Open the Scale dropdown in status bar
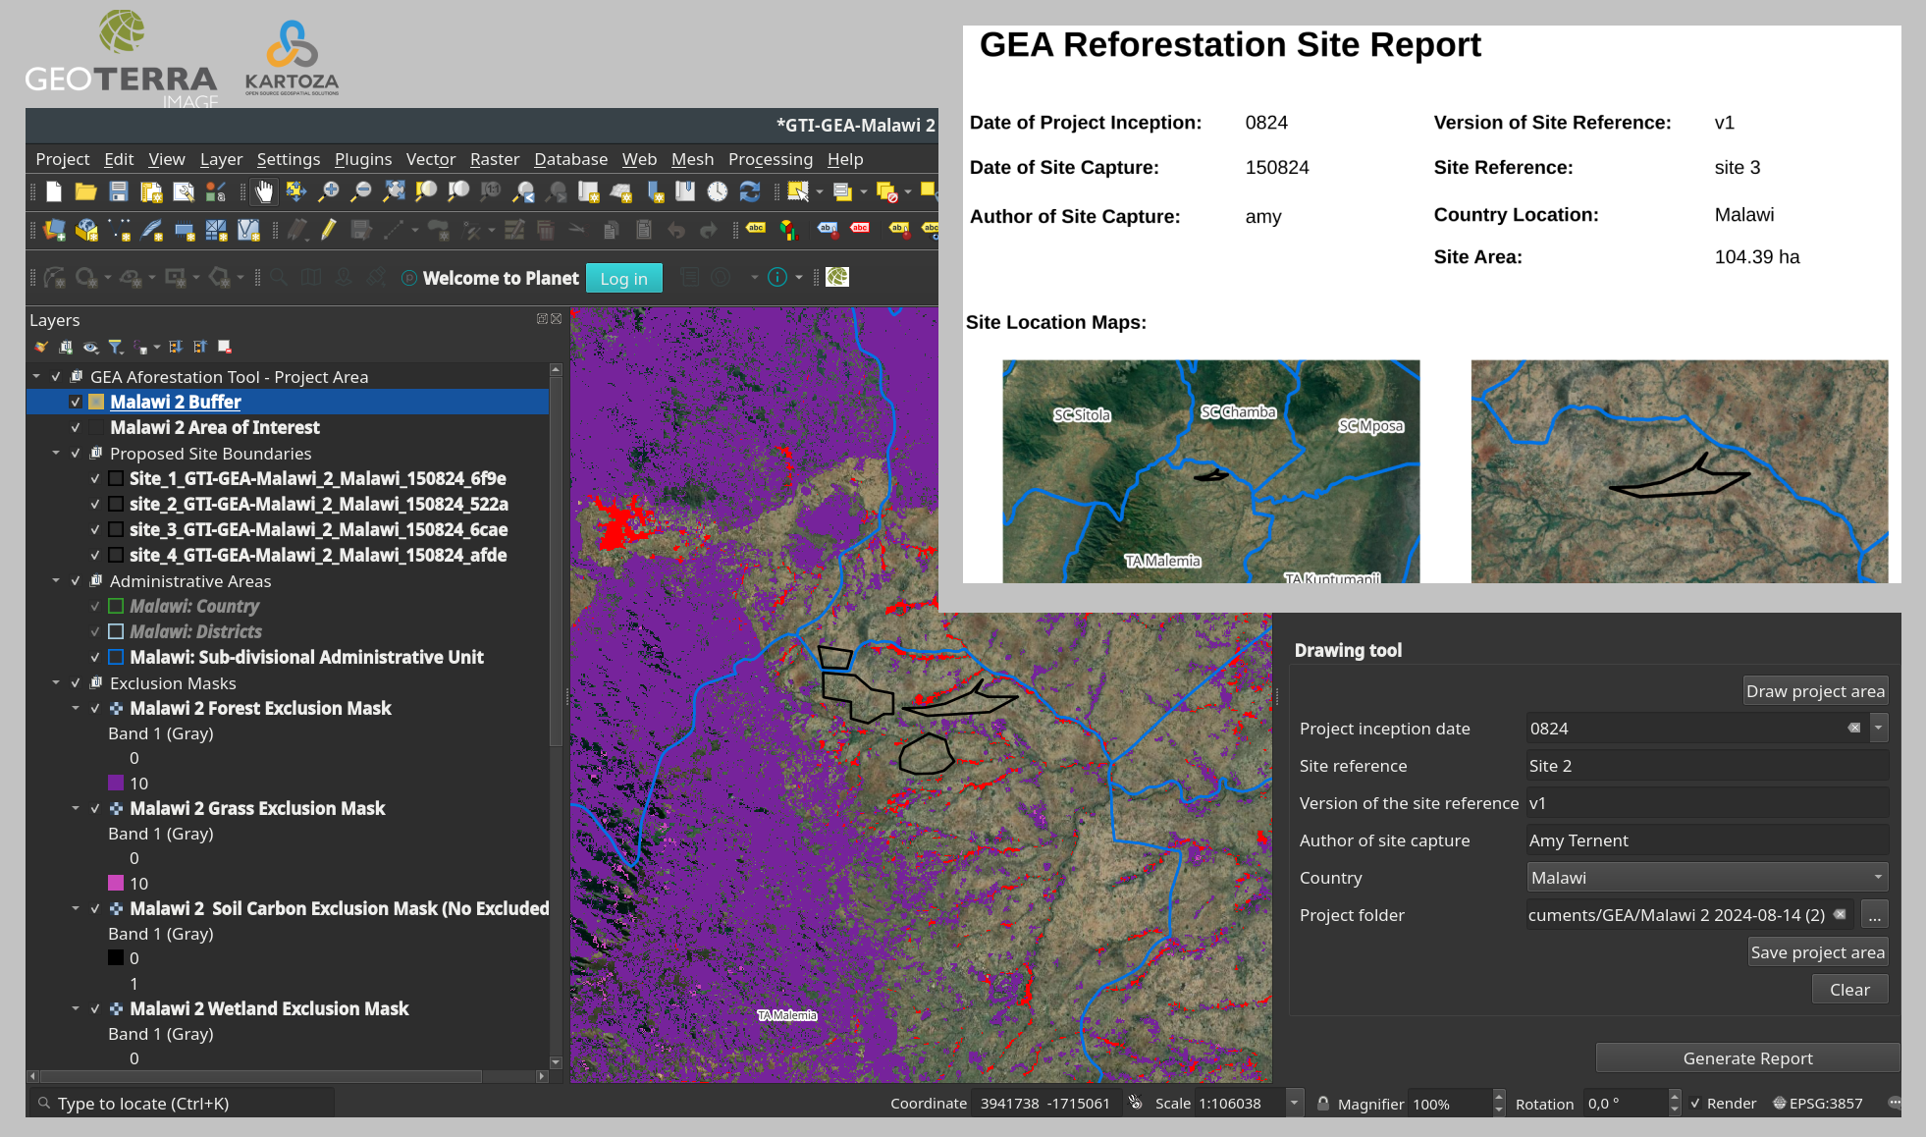Viewport: 1926px width, 1137px height. pyautogui.click(x=1294, y=1103)
